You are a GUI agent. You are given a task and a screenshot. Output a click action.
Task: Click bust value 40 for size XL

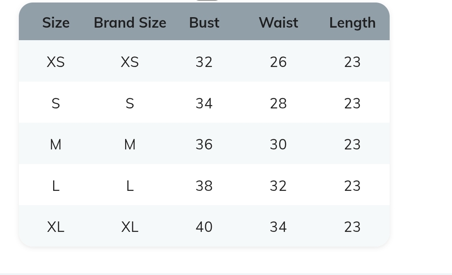204,227
